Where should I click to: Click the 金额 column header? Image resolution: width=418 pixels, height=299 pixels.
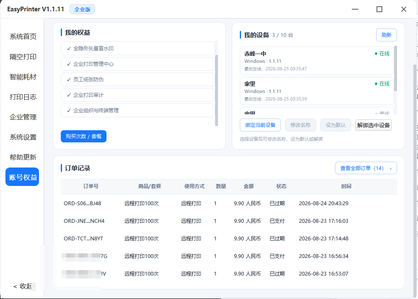tap(249, 186)
